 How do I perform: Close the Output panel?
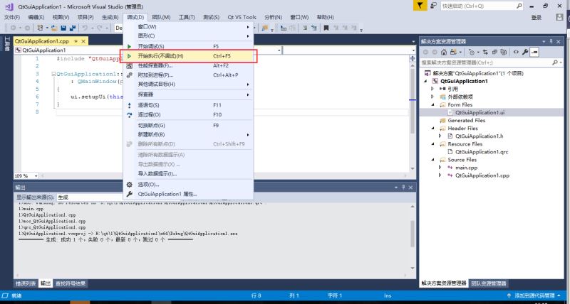pos(410,188)
